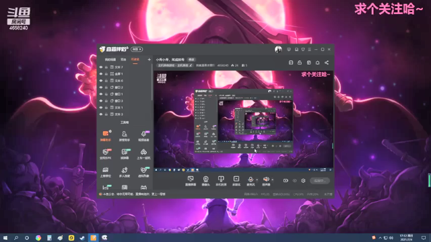Open the tool between 全民乐PK and 上车一起玩
This screenshot has width=431, height=242.
tap(124, 154)
